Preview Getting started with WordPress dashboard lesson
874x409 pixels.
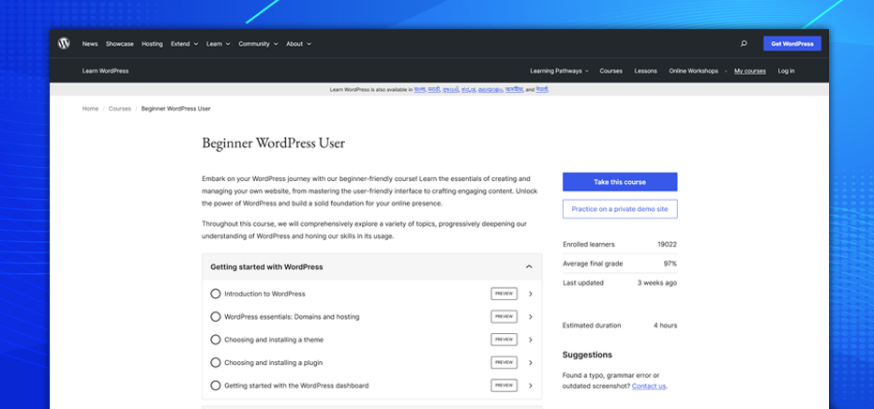504,385
